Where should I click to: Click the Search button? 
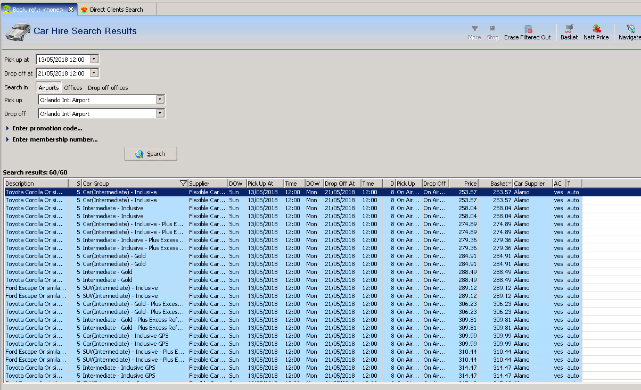[x=151, y=154]
